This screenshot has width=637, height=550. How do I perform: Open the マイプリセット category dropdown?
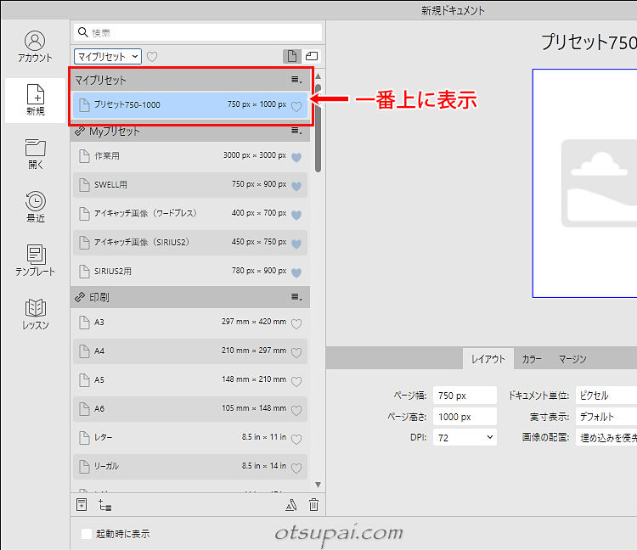click(107, 56)
